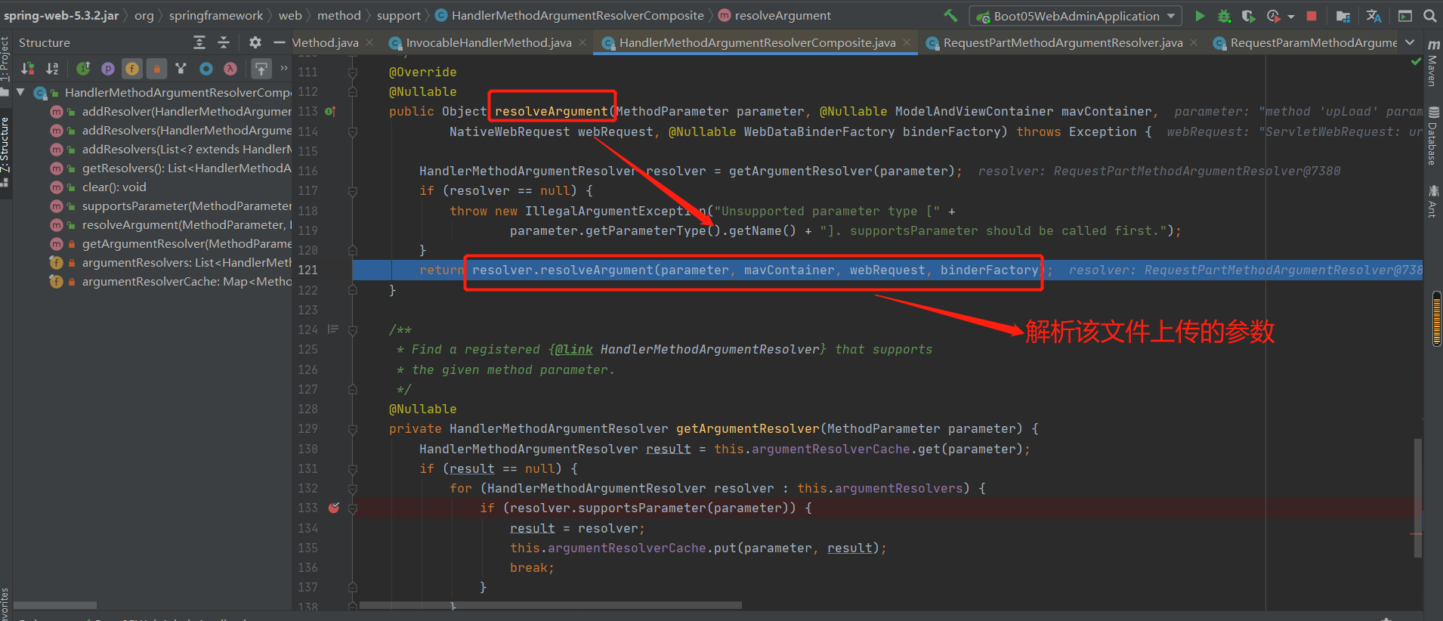Toggle show anonymous classes circle icon

click(205, 69)
